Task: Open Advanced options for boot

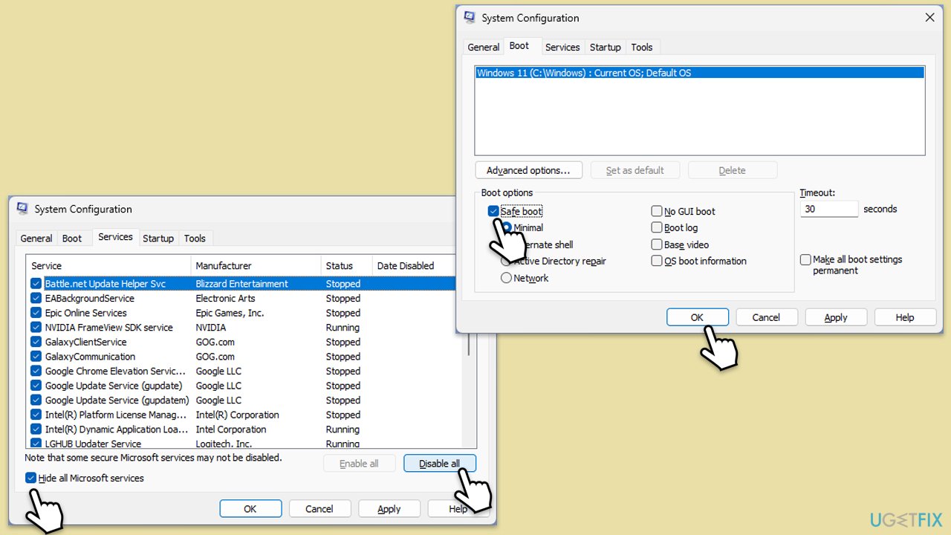Action: click(x=528, y=170)
